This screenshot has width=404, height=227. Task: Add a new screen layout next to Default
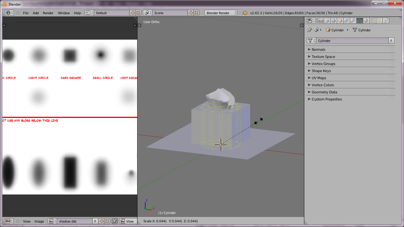coord(132,13)
